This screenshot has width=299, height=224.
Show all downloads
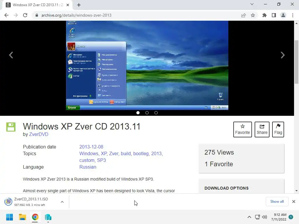pos(277,202)
